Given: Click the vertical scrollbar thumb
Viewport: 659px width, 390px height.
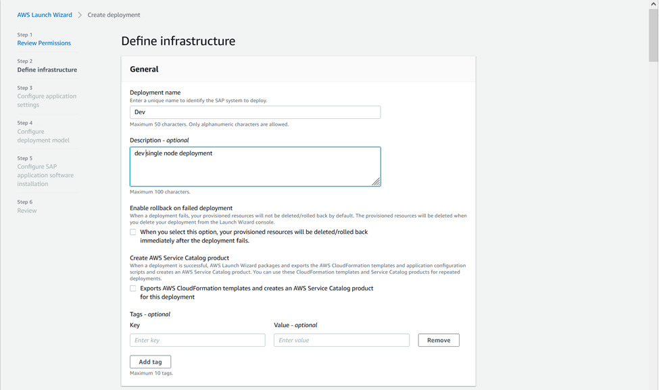Looking at the screenshot, I should pyautogui.click(x=653, y=34).
